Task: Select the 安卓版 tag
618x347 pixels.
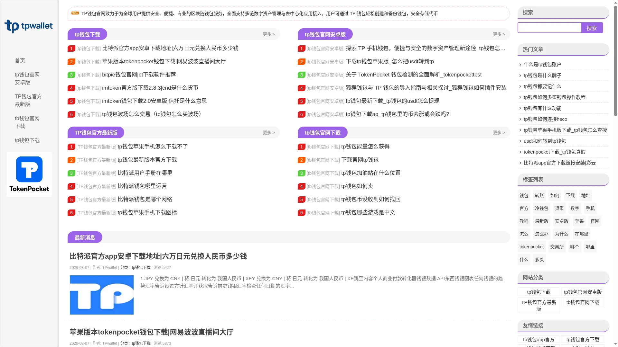Action: [562, 221]
